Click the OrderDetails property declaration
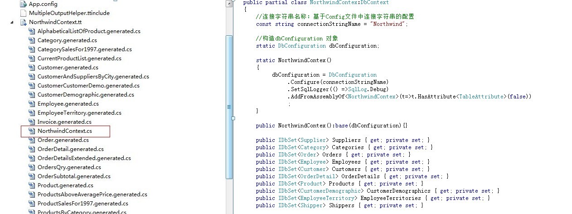 [x=352, y=176]
